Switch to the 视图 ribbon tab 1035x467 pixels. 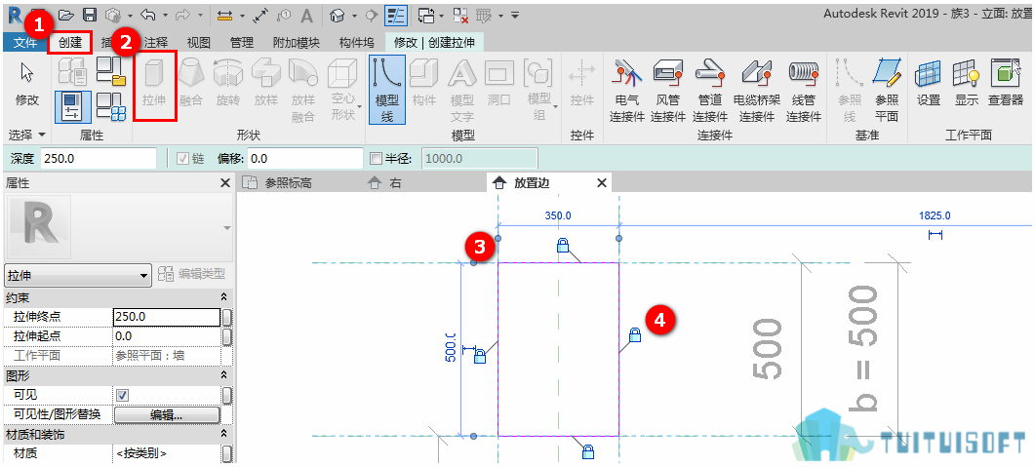pyautogui.click(x=198, y=43)
